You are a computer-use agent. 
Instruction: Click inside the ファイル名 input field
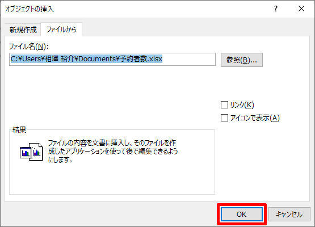click(112, 59)
